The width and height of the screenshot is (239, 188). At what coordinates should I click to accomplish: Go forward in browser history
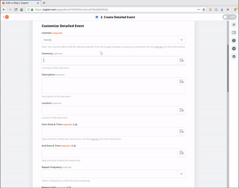click(10, 10)
